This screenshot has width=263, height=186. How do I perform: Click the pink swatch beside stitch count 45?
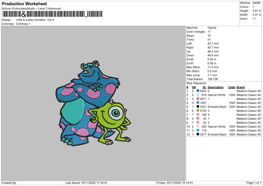coord(198,118)
